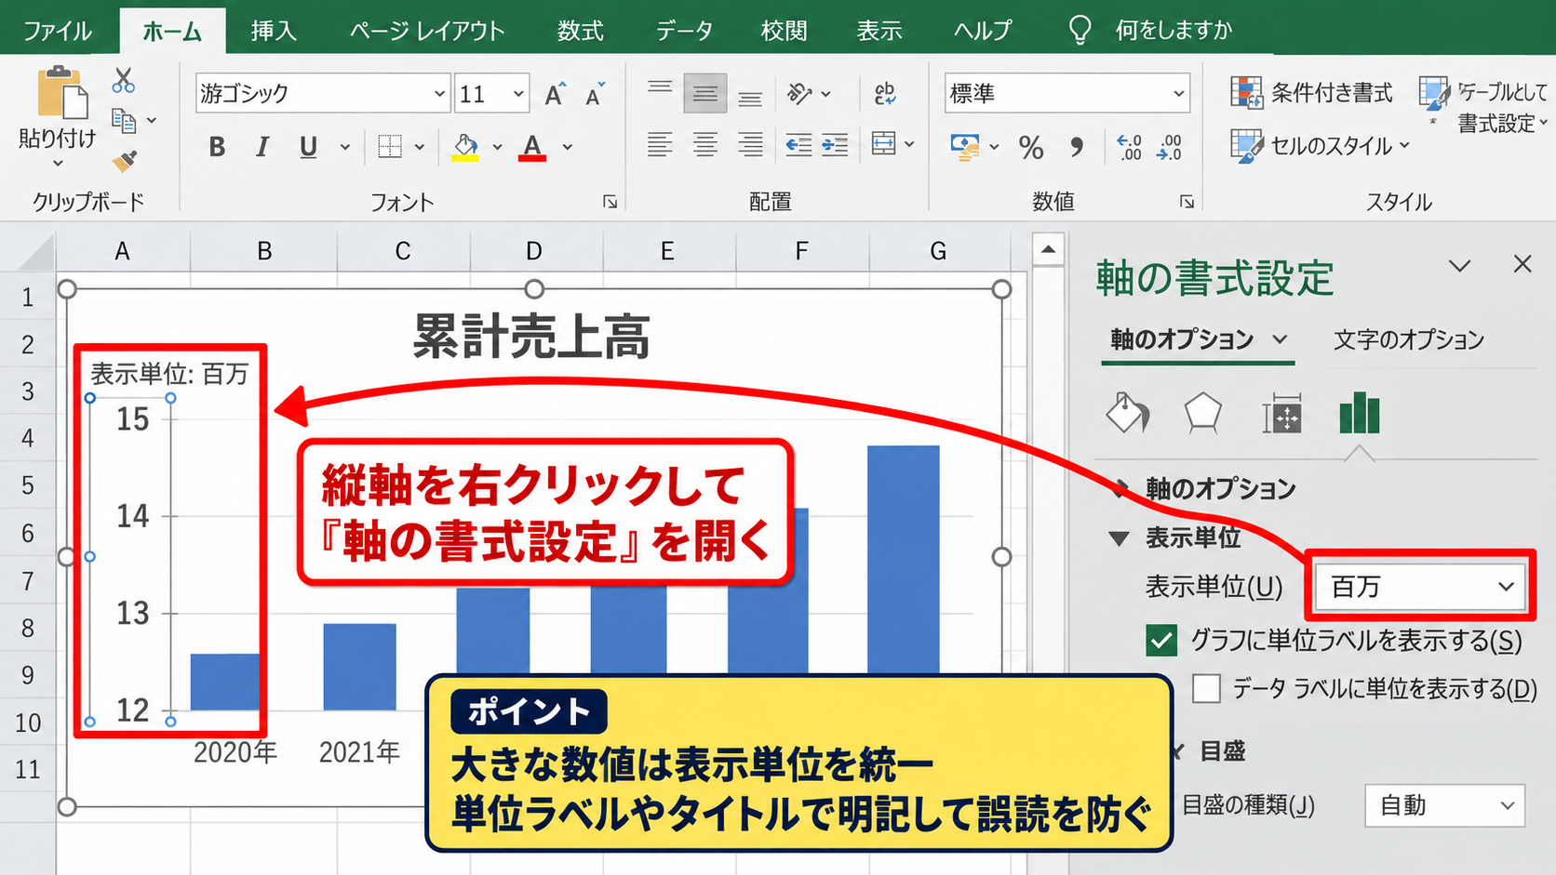
Task: Select the chart title 累計売上高
Action: [x=531, y=336]
